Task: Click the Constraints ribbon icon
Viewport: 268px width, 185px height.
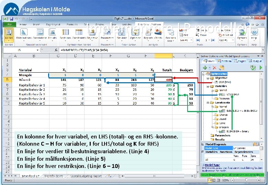Action: pos(79,35)
